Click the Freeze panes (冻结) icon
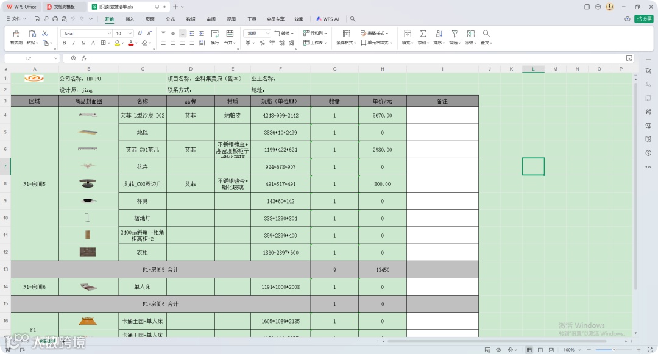The width and height of the screenshot is (658, 354). coord(471,34)
